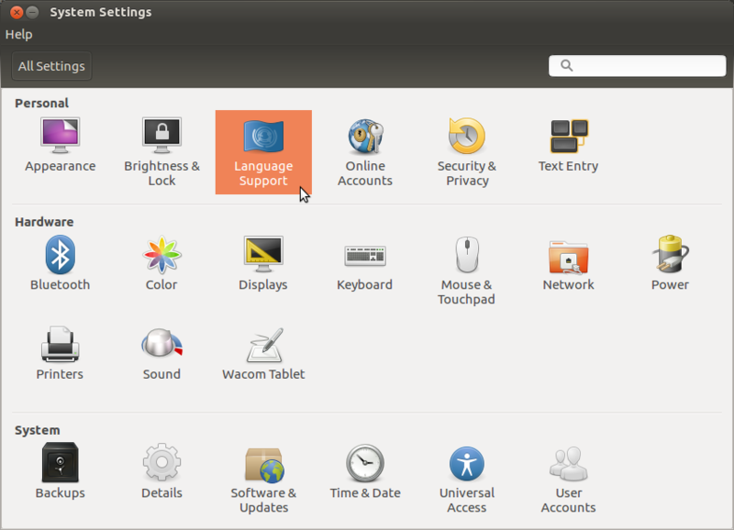Open Software & Updates
This screenshot has height=530, width=734.
tap(263, 479)
